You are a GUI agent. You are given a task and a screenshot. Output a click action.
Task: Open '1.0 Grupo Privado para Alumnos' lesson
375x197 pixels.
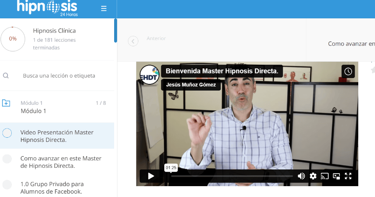tap(52, 187)
